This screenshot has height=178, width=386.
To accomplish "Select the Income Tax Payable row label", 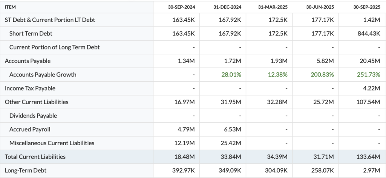I will 30,88.
